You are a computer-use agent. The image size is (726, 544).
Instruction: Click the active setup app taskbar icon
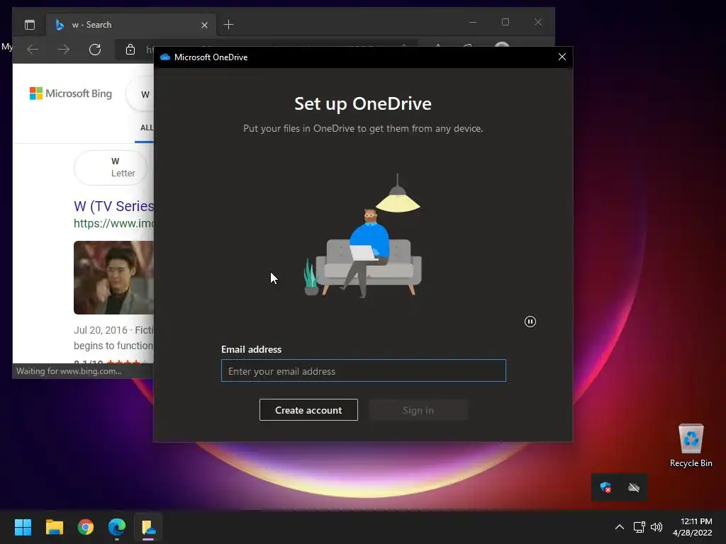[x=148, y=527]
